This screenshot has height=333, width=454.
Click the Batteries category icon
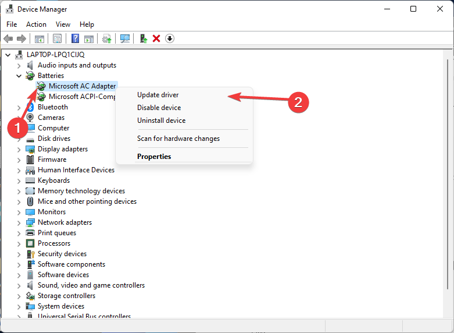pos(30,76)
